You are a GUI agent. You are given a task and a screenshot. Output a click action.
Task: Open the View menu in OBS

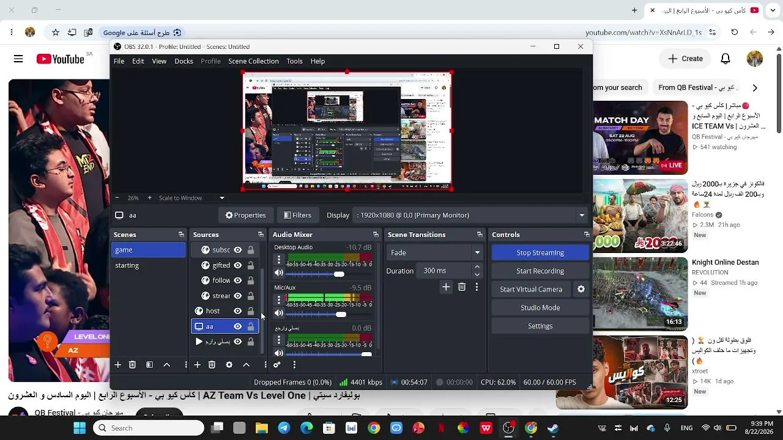[159, 61]
